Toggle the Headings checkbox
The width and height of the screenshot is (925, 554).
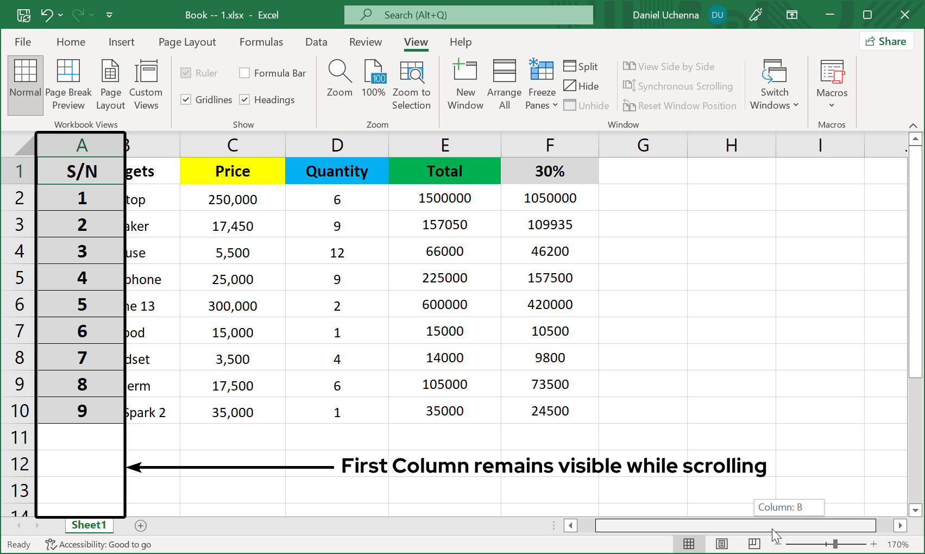[245, 99]
